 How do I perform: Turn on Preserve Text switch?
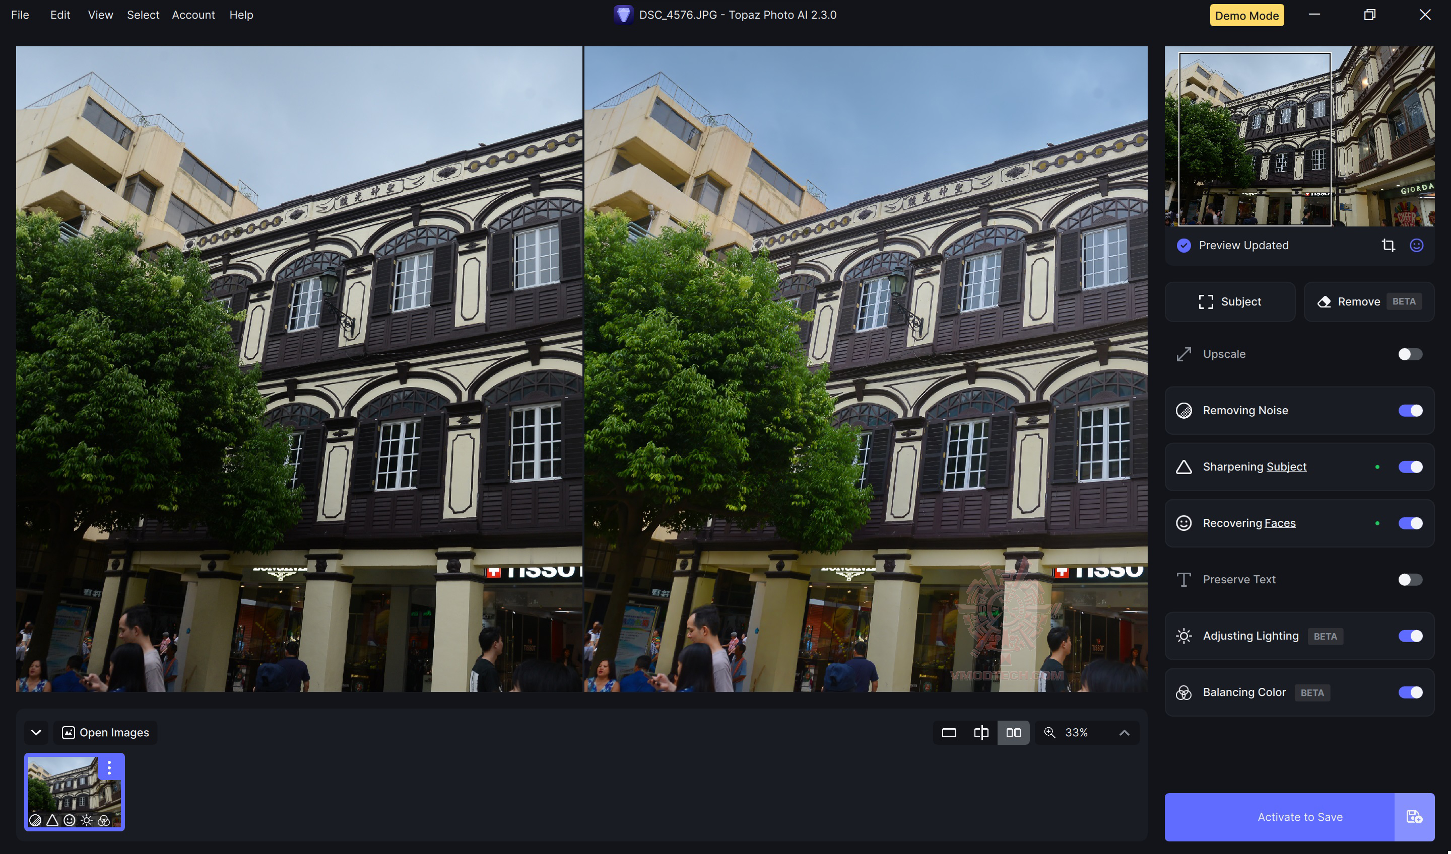click(x=1410, y=580)
